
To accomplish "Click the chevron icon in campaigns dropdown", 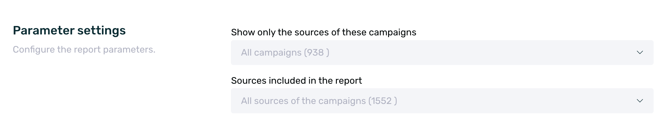I will click(x=640, y=53).
